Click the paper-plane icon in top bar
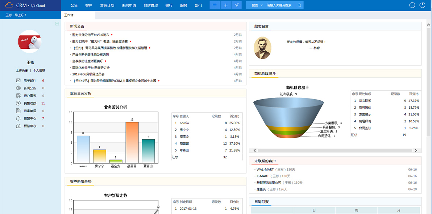 [236, 5]
